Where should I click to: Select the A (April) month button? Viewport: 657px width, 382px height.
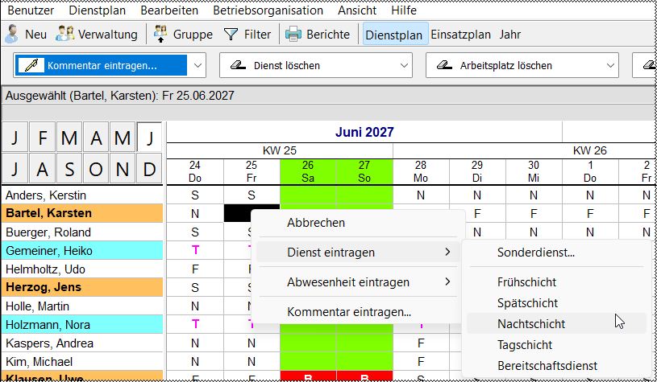(x=96, y=137)
